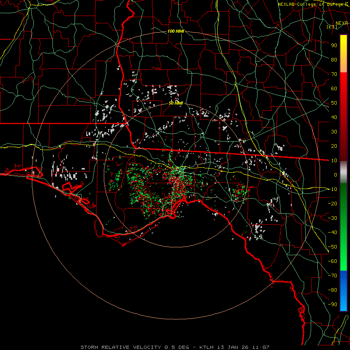
Task: Click the 90 value on velocity scale
Action: [x=334, y=45]
